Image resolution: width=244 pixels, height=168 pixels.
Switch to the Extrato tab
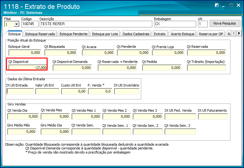[160, 34]
